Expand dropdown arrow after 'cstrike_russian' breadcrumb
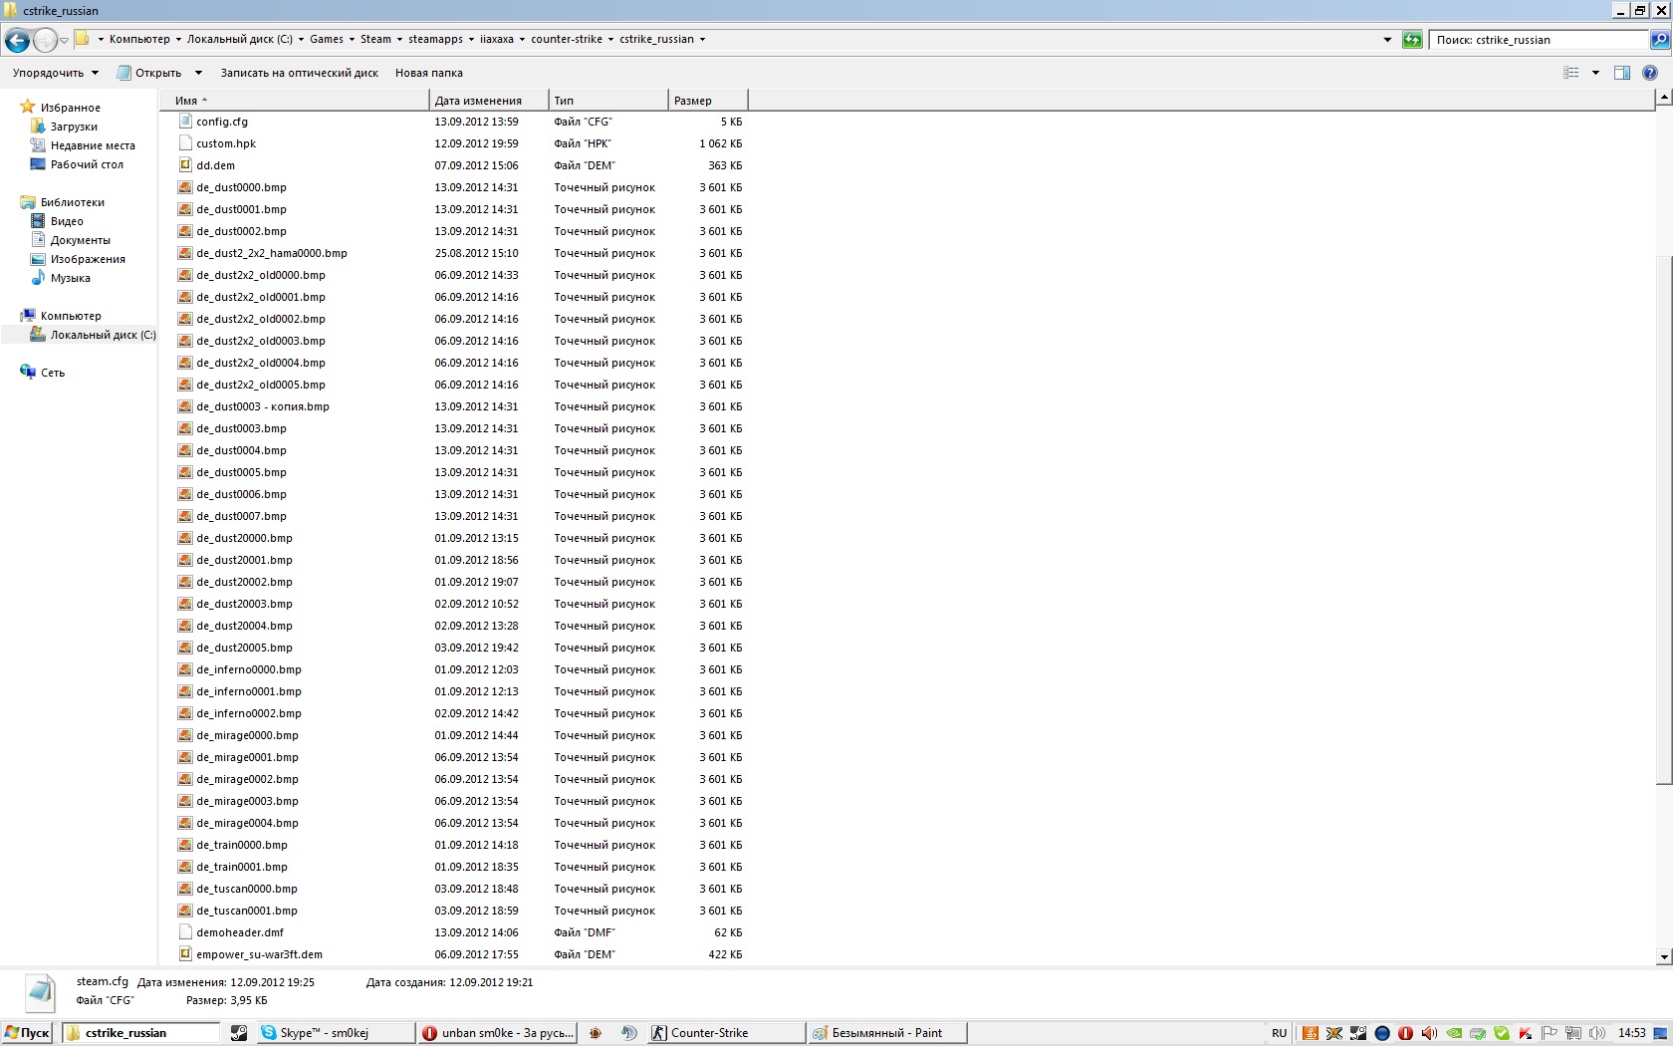 coord(702,40)
